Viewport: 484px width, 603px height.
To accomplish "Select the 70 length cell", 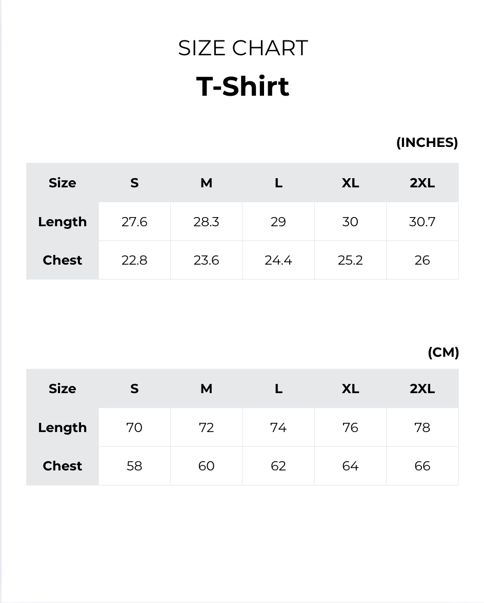I will [134, 427].
